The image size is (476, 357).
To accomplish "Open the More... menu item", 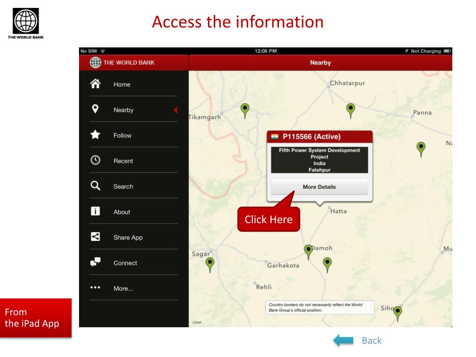I will [x=133, y=288].
